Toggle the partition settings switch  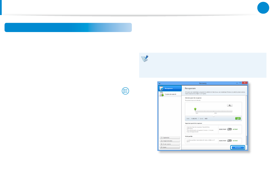pos(229,141)
